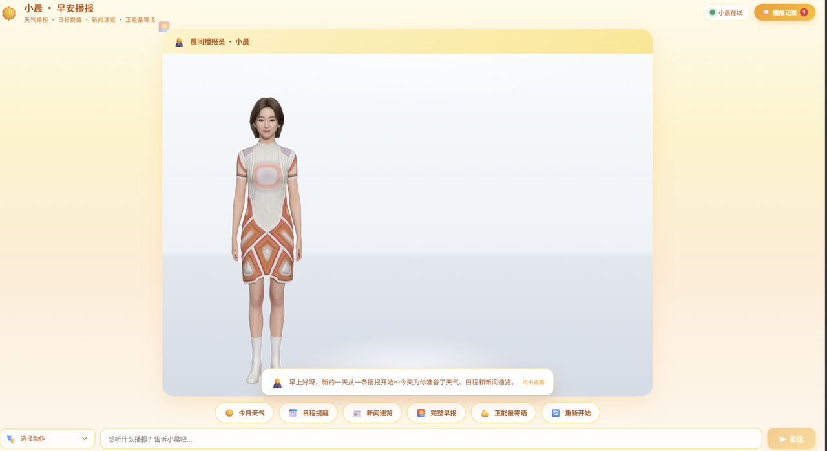This screenshot has height=451, width=827.
Task: Click the sunrise icon on 完整早报 chip
Action: pos(421,413)
